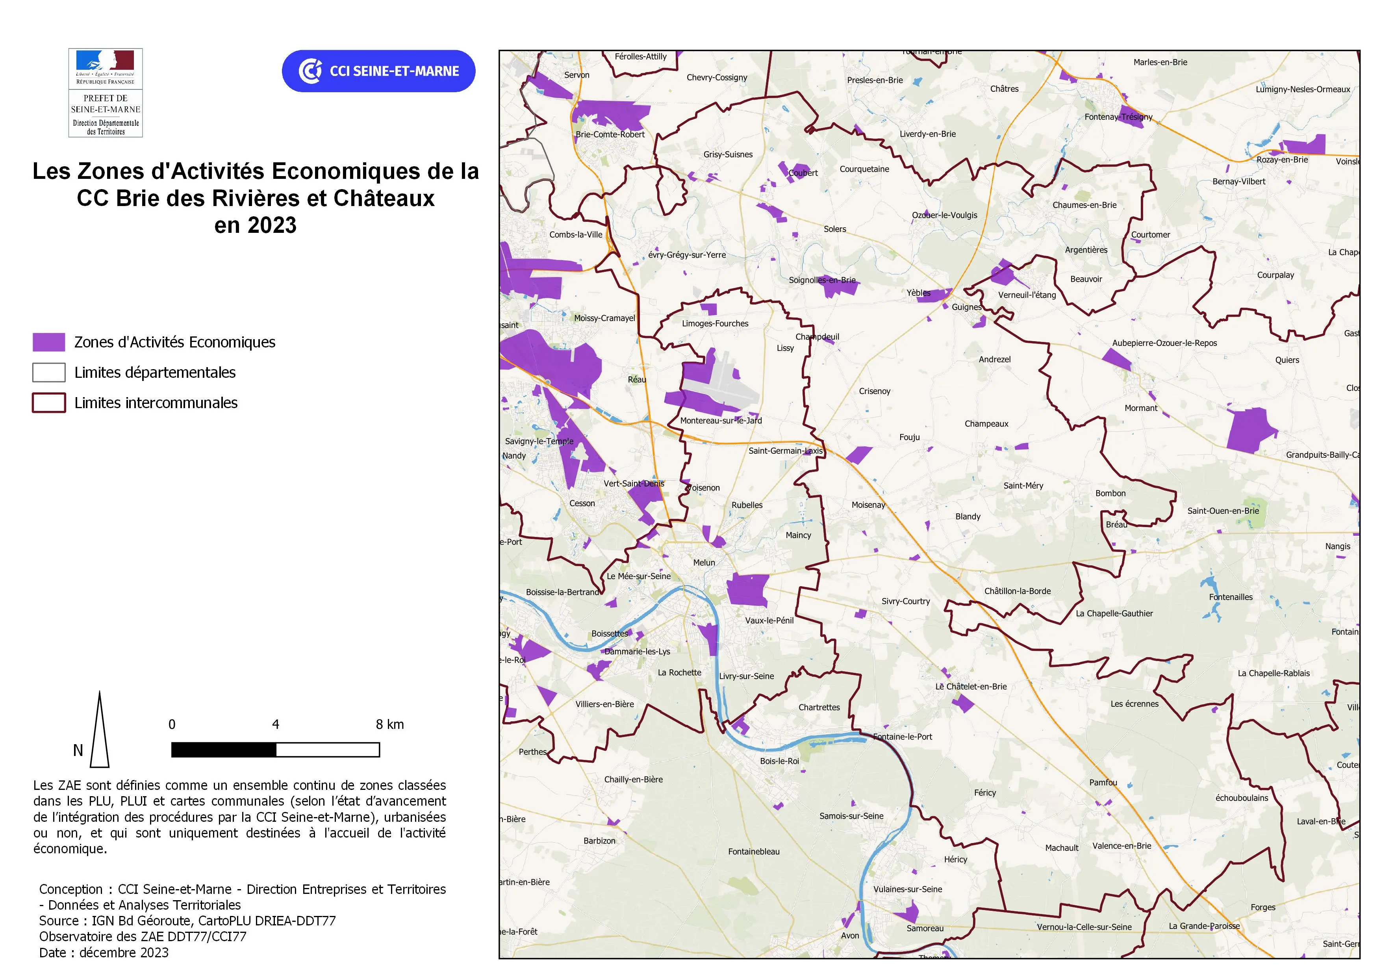This screenshot has width=1381, height=977.
Task: Click the 'Vaux-le-Pénil' map label
Action: (769, 620)
